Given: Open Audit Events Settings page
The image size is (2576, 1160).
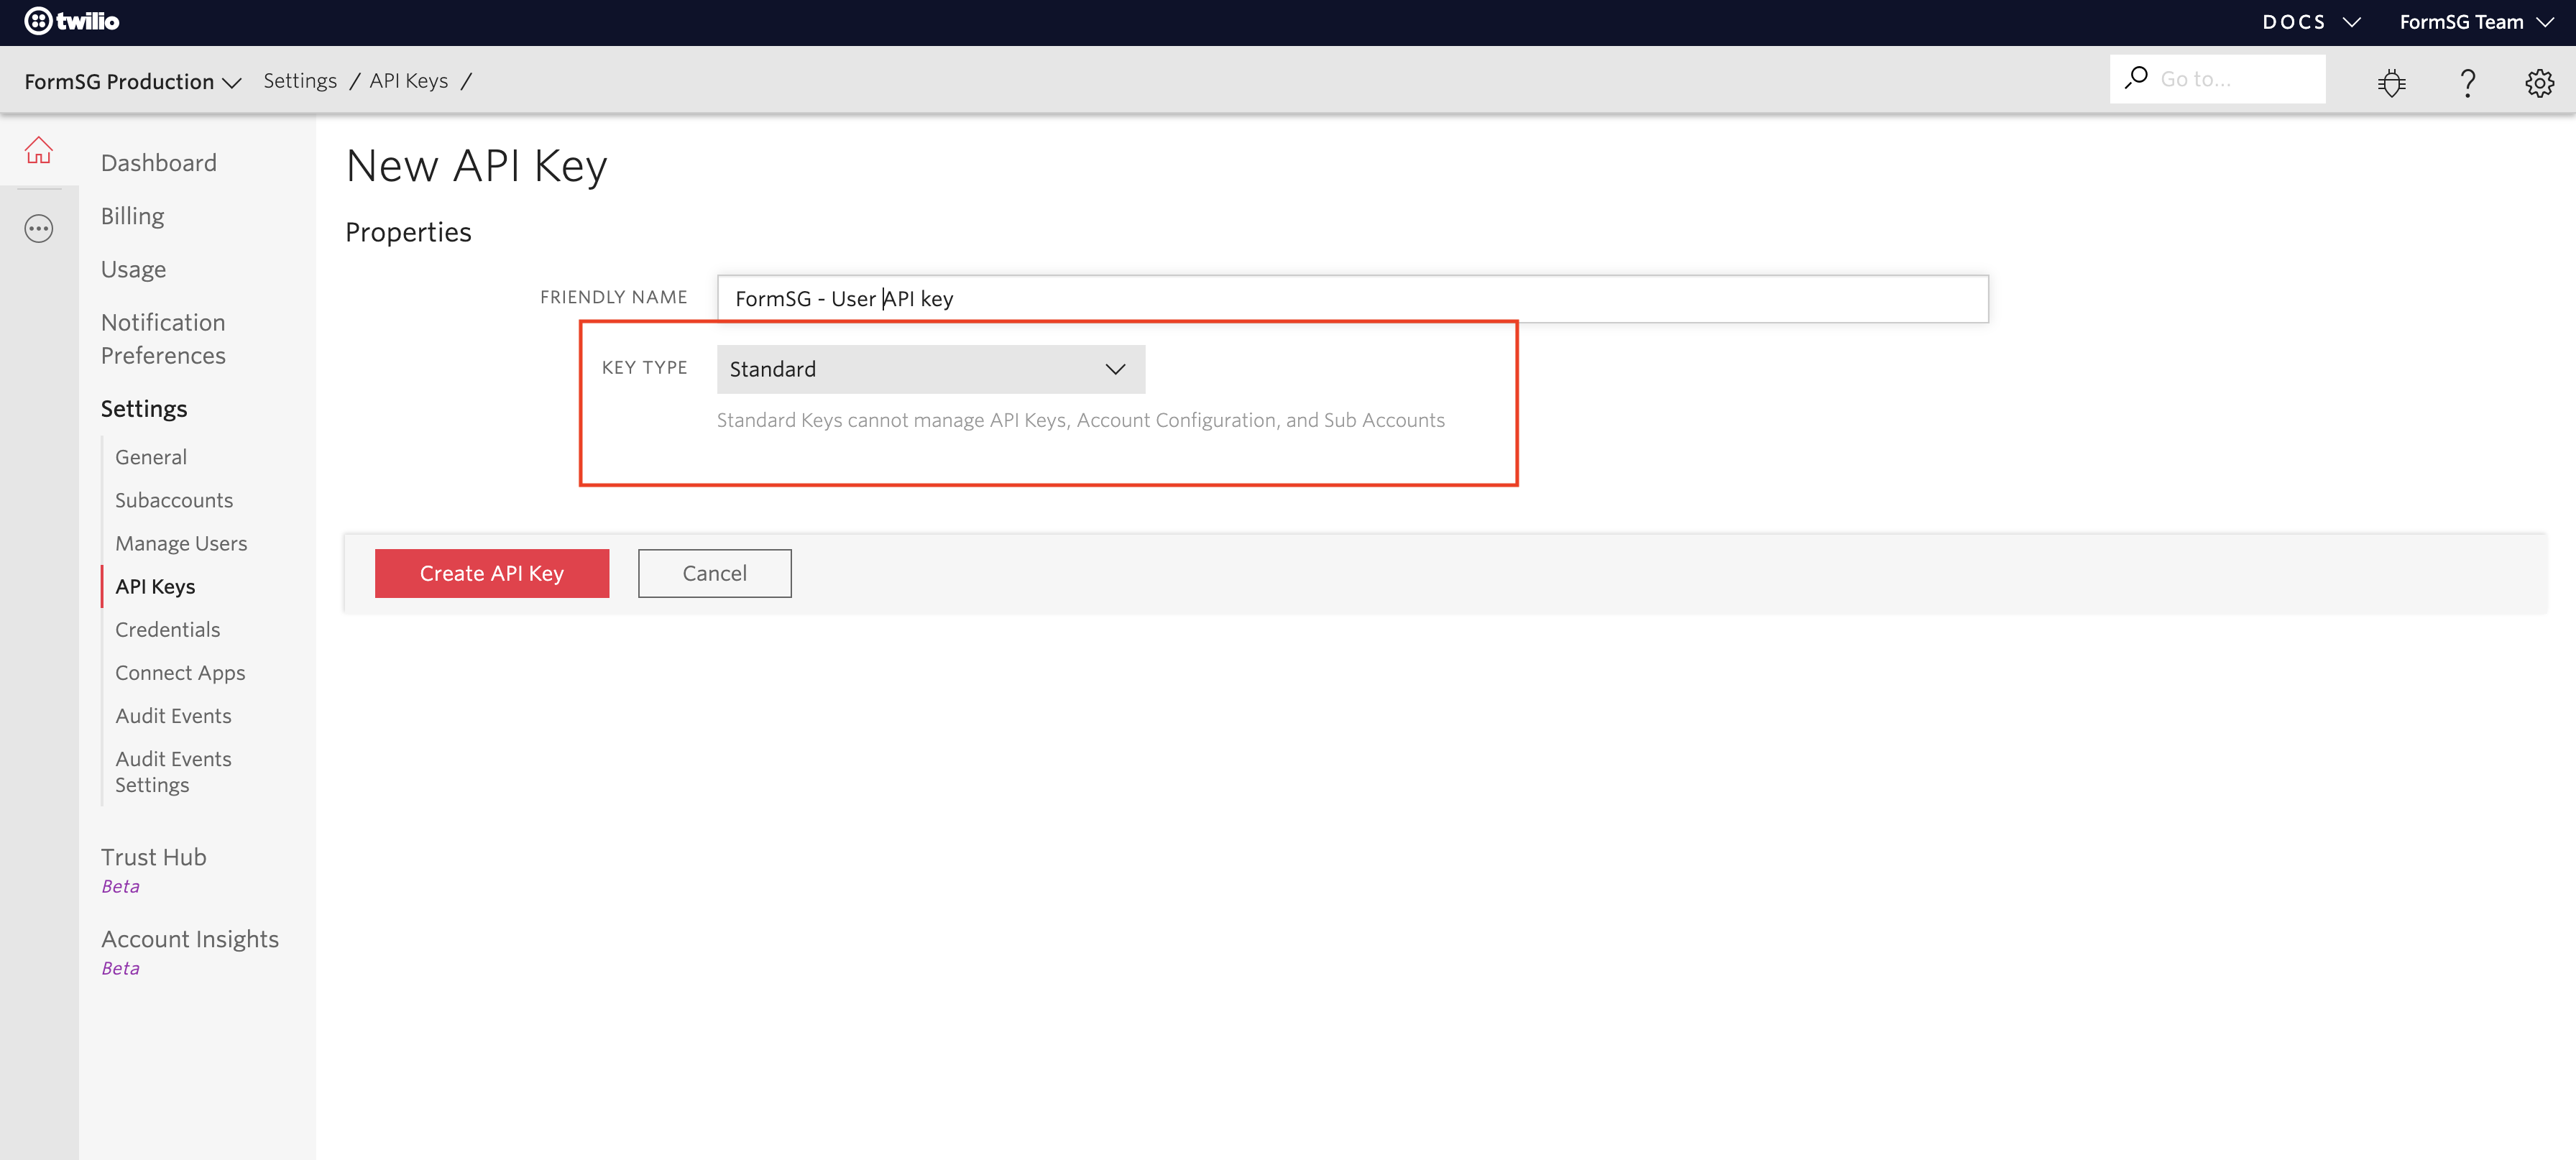Looking at the screenshot, I should coord(173,772).
